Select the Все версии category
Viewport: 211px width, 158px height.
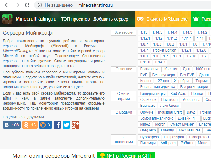pyautogui.click(x=124, y=32)
